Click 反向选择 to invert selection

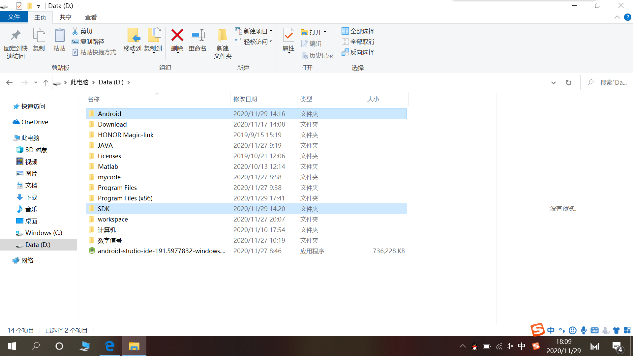(358, 52)
